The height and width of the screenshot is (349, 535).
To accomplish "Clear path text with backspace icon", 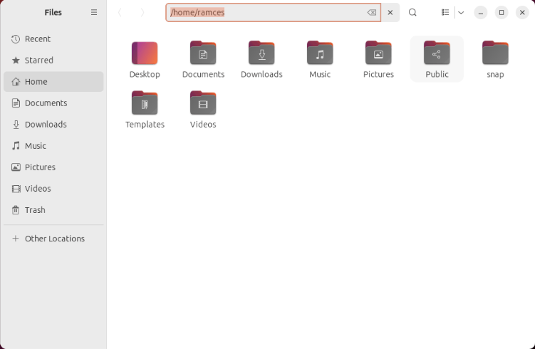I will pyautogui.click(x=372, y=13).
